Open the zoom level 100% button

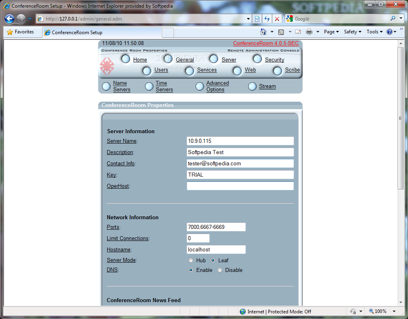pyautogui.click(x=378, y=311)
